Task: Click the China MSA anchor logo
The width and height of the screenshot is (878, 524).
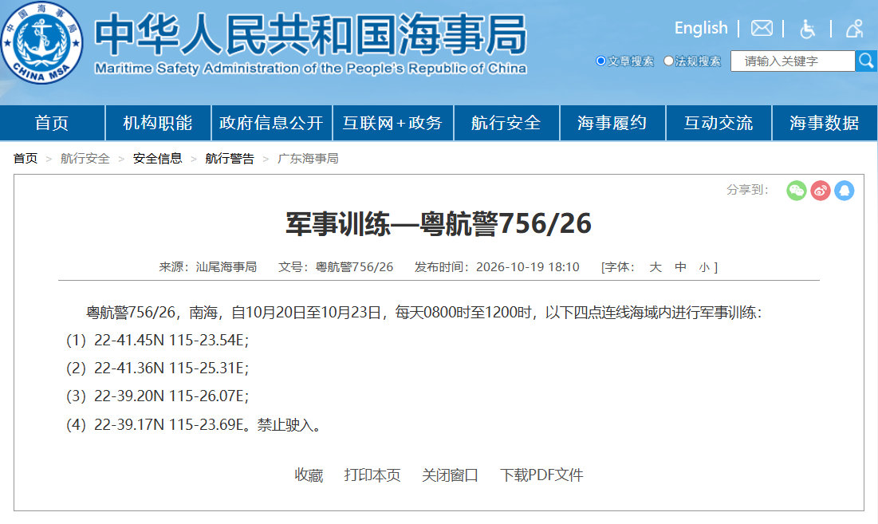Action: (x=42, y=42)
